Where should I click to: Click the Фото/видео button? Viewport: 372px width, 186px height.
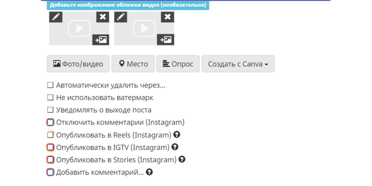pos(78,64)
